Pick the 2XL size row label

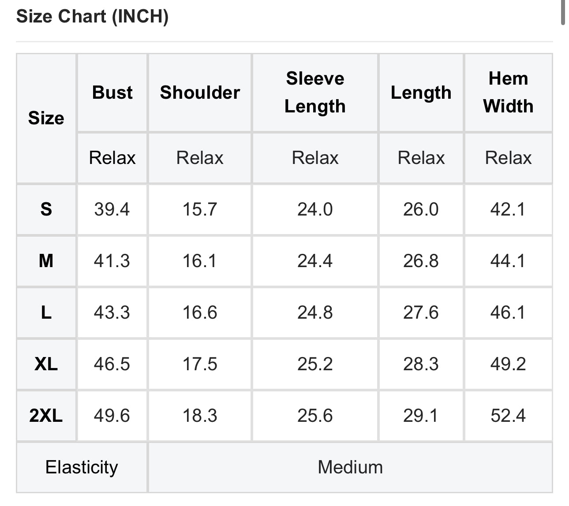46,416
